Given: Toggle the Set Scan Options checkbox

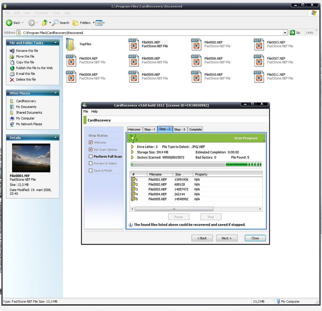Looking at the screenshot, I should point(91,149).
